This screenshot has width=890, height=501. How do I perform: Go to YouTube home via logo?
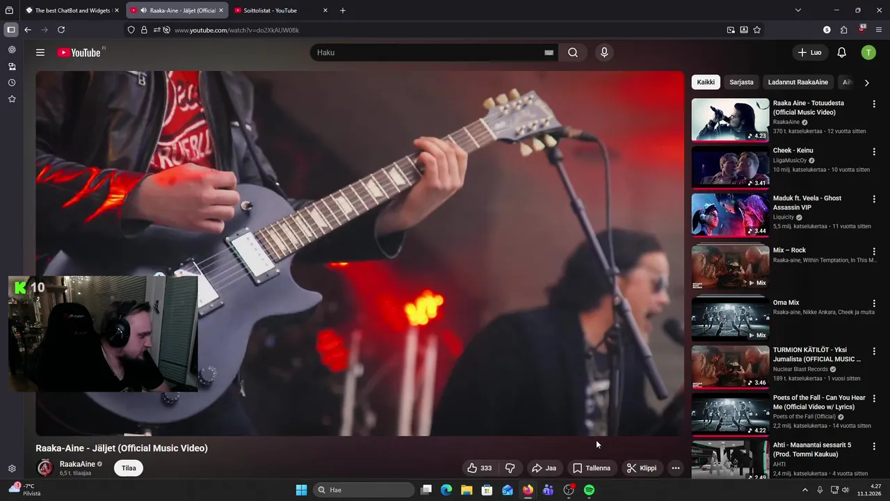click(x=79, y=52)
